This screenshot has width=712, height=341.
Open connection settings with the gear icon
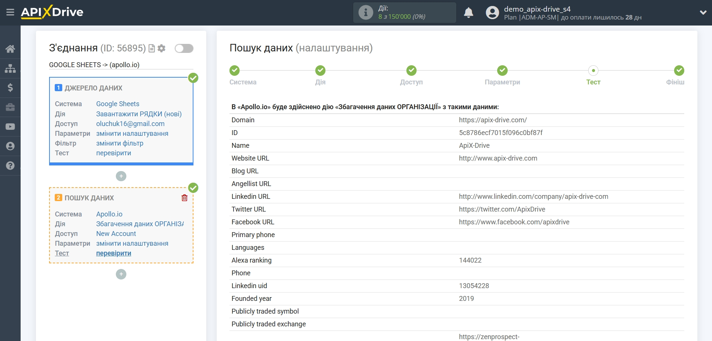(161, 48)
